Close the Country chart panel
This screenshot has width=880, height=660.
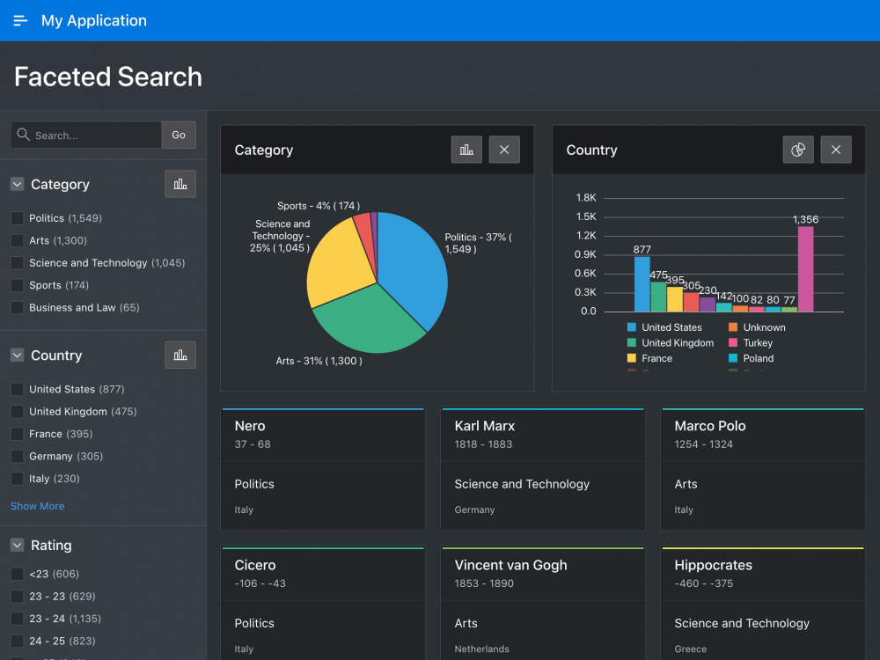coord(836,150)
